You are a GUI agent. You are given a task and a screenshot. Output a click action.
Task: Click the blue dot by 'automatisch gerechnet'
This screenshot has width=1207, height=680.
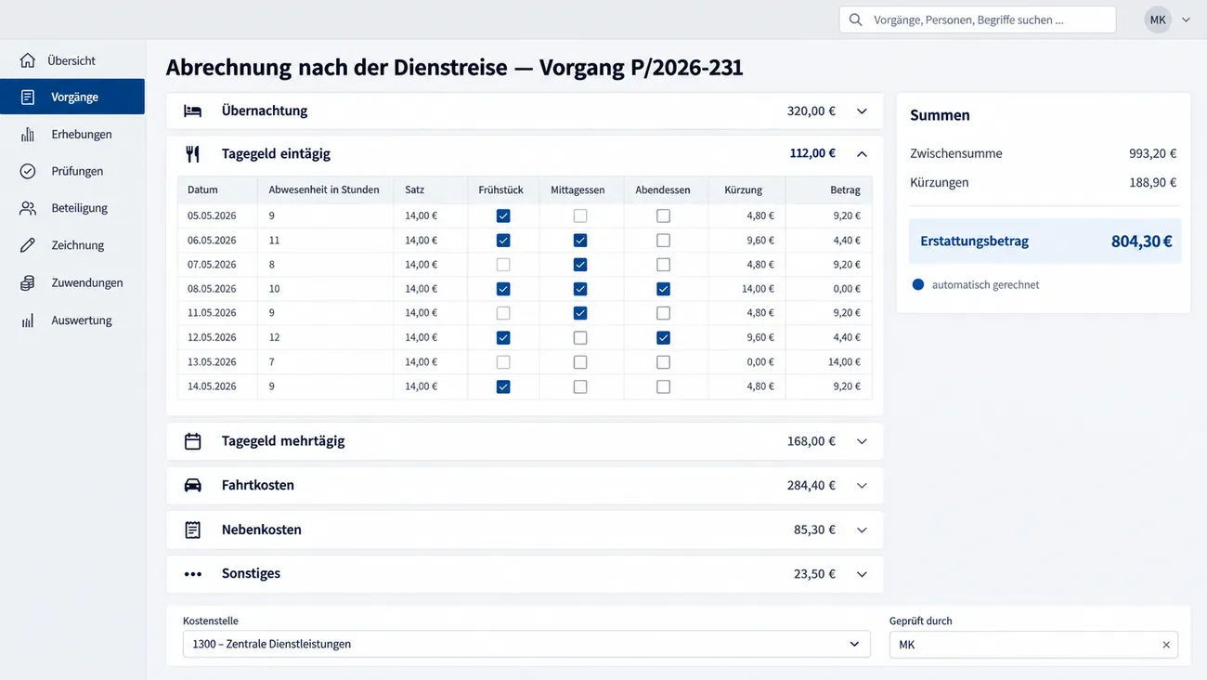tap(918, 284)
